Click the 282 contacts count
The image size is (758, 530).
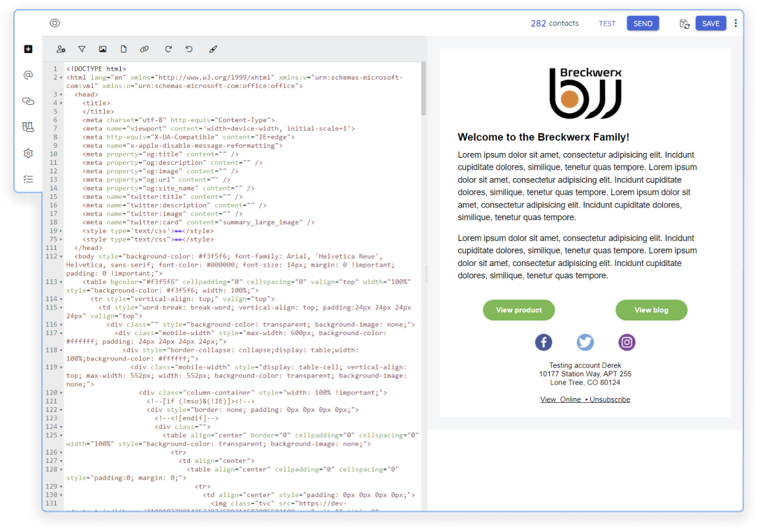pos(555,23)
